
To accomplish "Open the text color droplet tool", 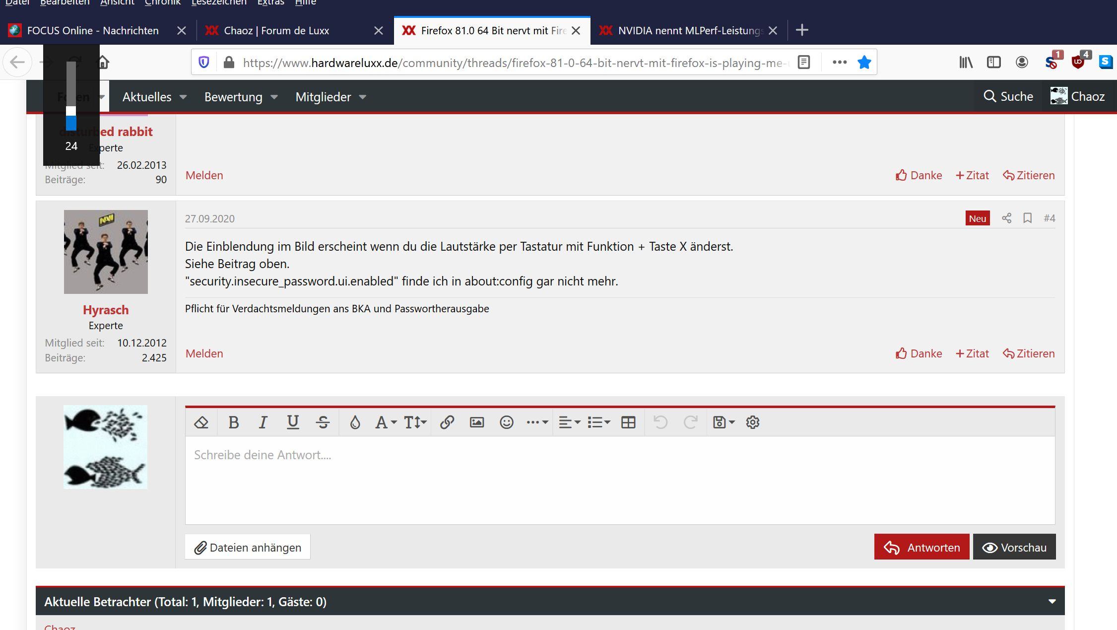I will click(x=355, y=422).
